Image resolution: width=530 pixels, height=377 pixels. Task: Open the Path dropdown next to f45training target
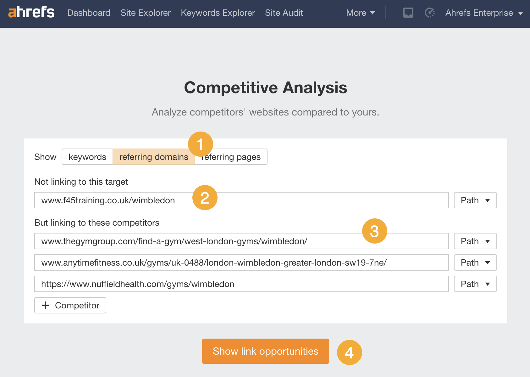coord(475,200)
